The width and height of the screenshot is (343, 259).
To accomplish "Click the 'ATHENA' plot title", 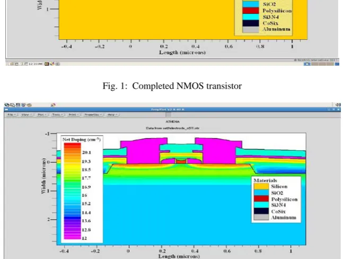I will coord(172,122).
